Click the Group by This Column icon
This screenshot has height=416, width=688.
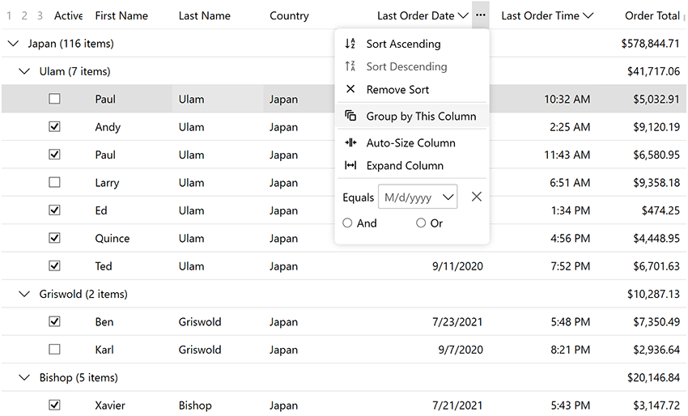pos(350,116)
